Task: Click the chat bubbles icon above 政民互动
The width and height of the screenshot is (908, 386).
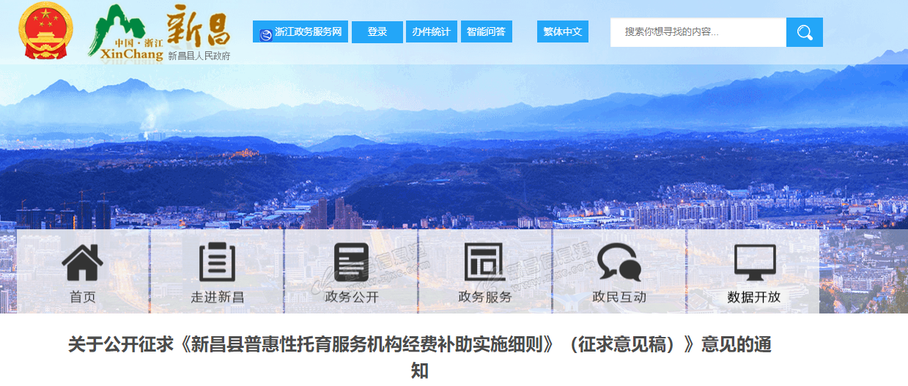Action: (x=619, y=262)
